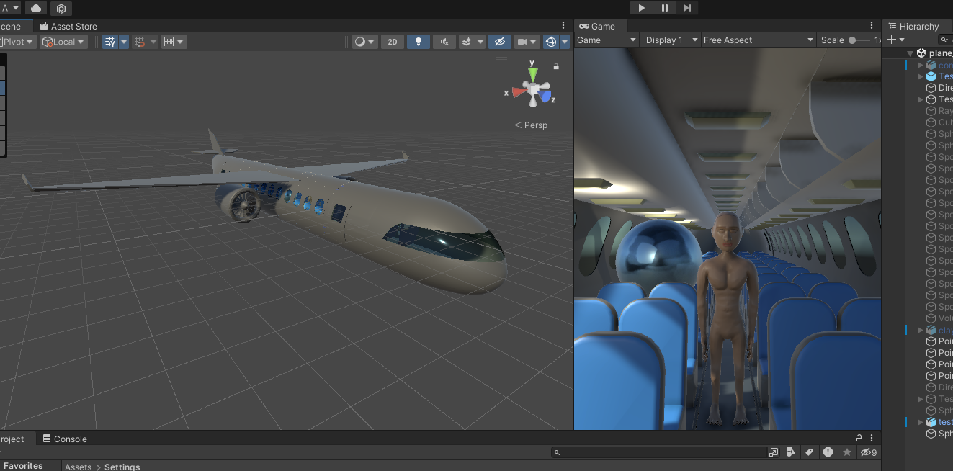Viewport: 953px width, 471px height.
Task: Click the Step frame button
Action: 687,8
